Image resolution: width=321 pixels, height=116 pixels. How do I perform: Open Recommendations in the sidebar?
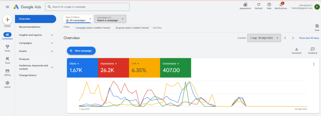click(29, 27)
